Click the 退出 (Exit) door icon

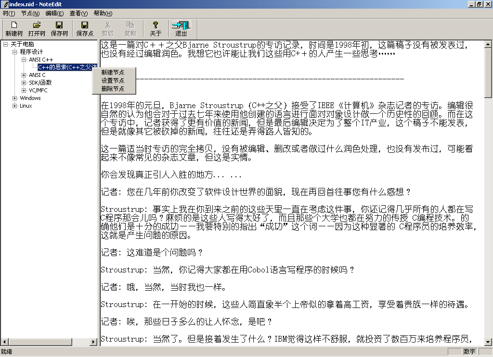[x=181, y=25]
